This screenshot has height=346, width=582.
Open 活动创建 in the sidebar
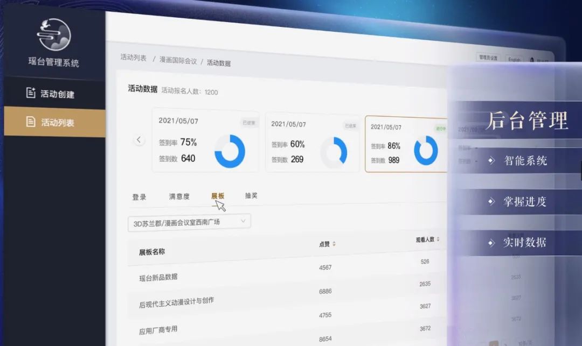pos(54,93)
